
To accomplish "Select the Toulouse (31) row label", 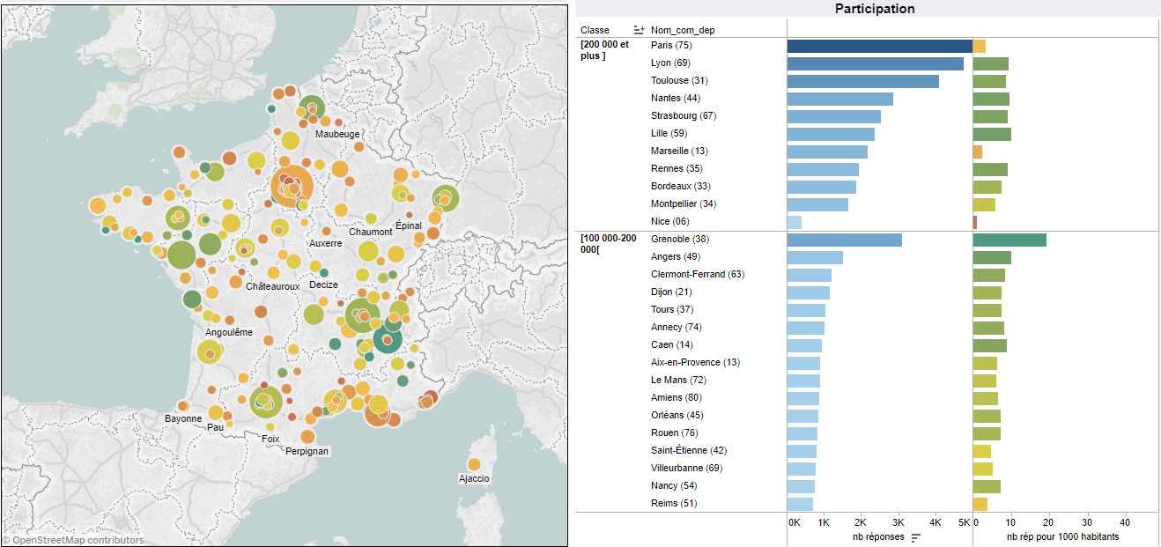I will [679, 80].
